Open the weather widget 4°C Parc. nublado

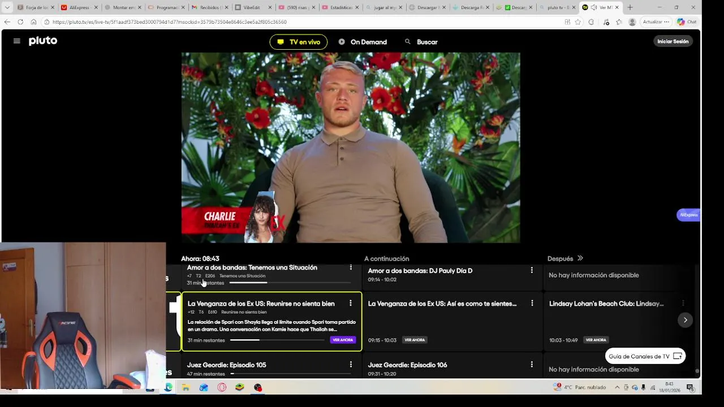click(x=579, y=387)
